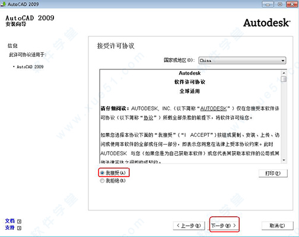Screen dimensions: 299x237
Task: Click the underlined AUTODESK term in agreement
Action: [x=214, y=108]
